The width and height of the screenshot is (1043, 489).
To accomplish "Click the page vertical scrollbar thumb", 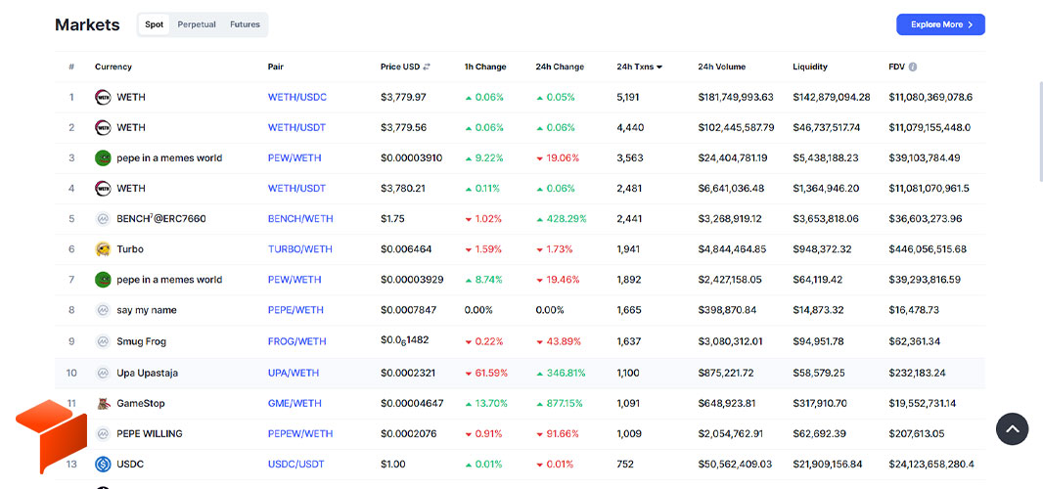I will pyautogui.click(x=1041, y=132).
